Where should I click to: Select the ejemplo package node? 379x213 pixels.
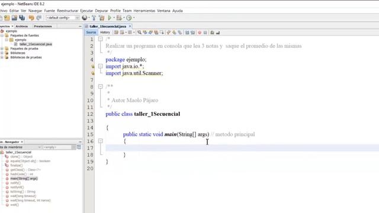(x=21, y=40)
